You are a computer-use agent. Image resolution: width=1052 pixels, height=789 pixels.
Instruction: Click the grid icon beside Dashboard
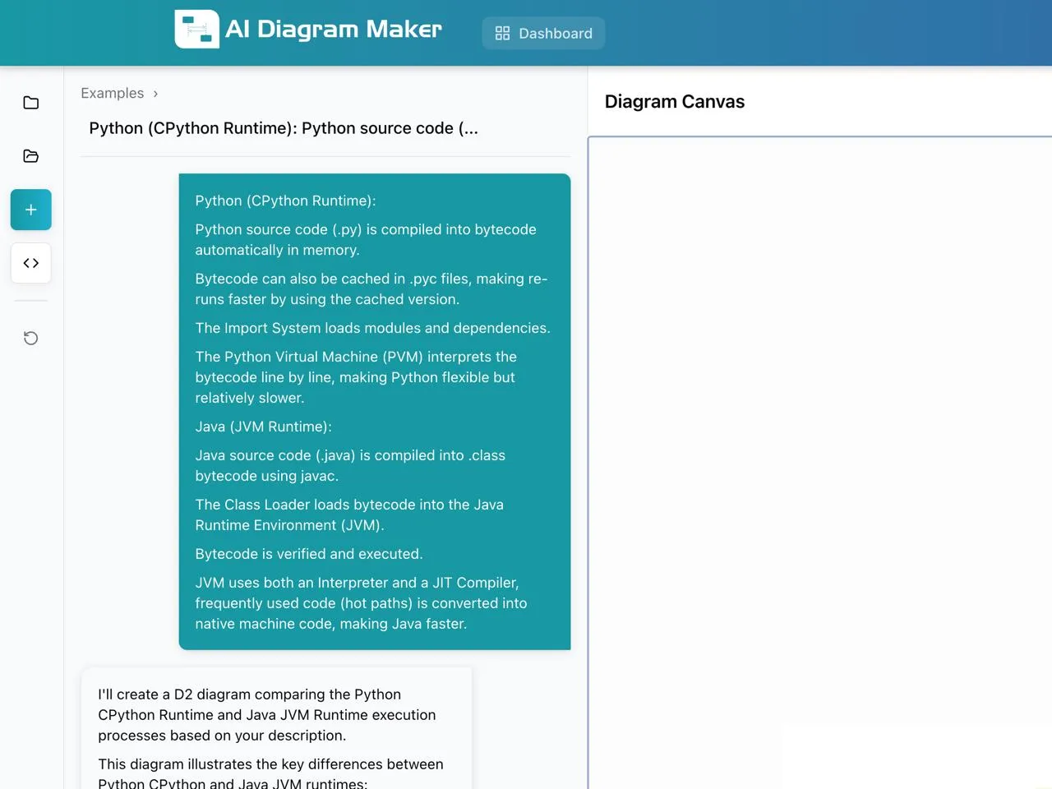(502, 33)
